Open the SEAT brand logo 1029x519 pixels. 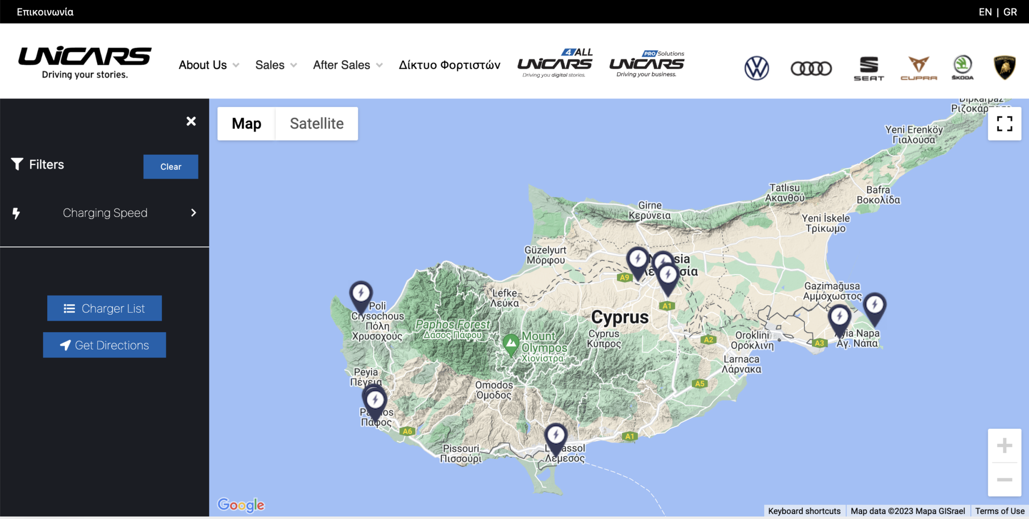click(868, 68)
